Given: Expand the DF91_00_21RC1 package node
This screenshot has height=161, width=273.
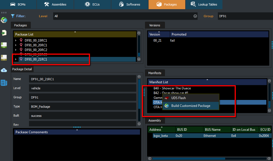Looking at the screenshot, I should pyautogui.click(x=16, y=59).
